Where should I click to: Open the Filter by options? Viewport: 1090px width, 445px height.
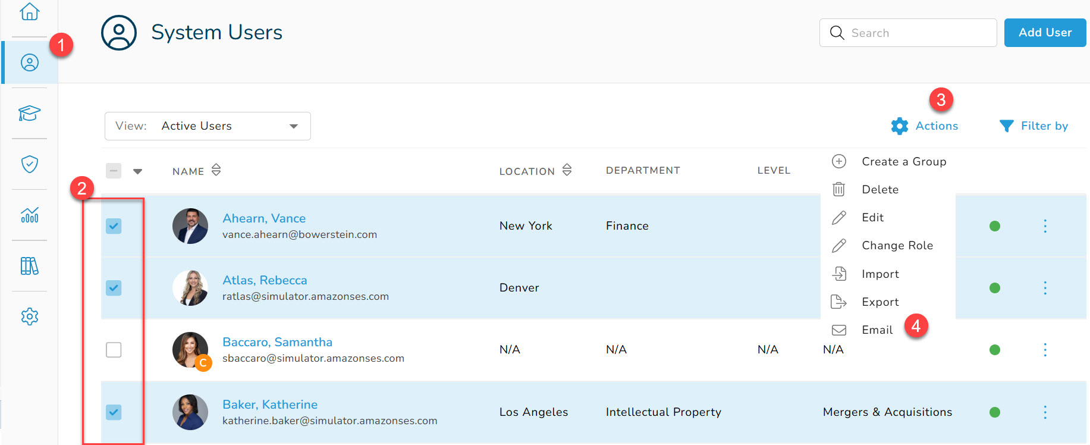coord(1034,126)
